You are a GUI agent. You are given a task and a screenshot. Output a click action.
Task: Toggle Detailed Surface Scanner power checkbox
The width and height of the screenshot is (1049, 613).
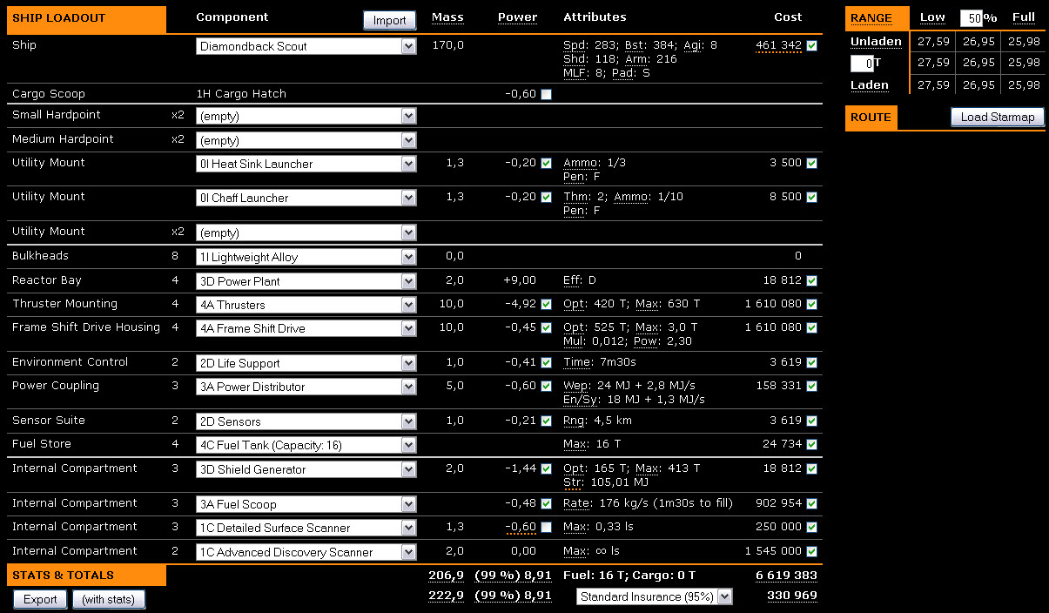coord(546,528)
